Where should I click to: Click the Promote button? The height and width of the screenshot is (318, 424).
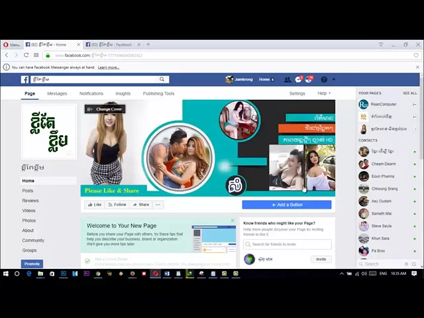(32, 264)
